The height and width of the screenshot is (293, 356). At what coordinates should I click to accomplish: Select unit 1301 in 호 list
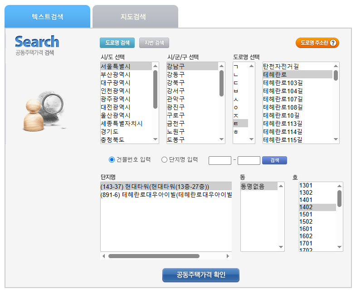click(317, 185)
